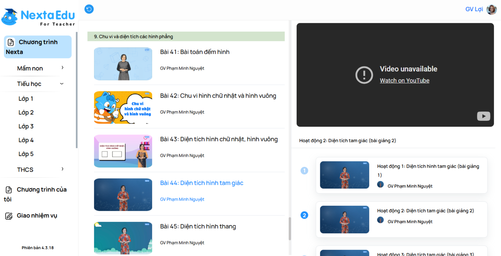Open lesson Bài 45: Diện tích hình thang
Viewport: 501px width, 256px height.
coord(198,227)
